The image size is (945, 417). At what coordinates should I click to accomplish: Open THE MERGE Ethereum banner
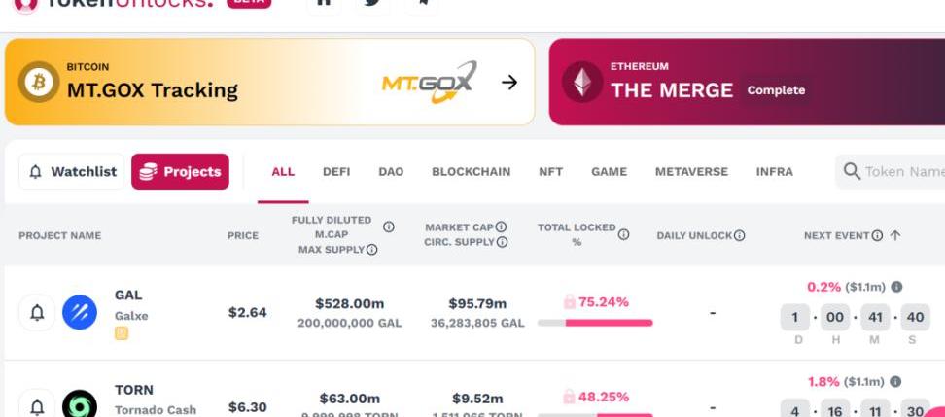747,82
